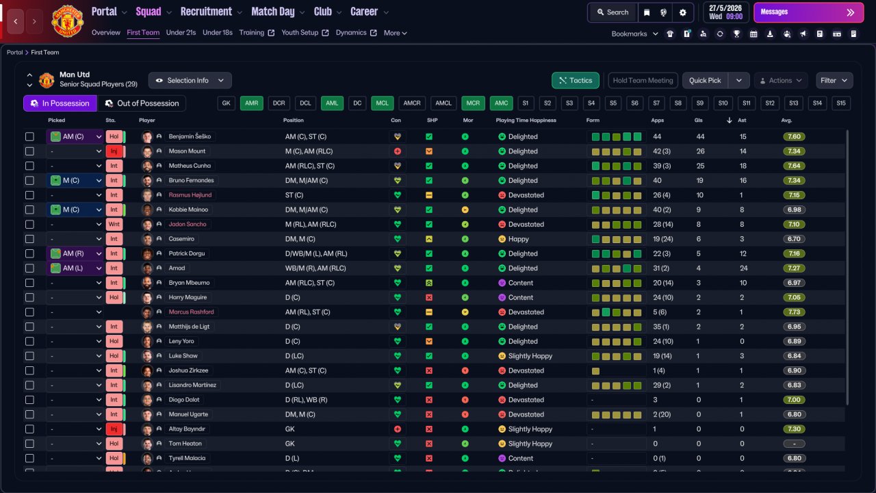
Task: Click the Tactics button
Action: click(575, 81)
